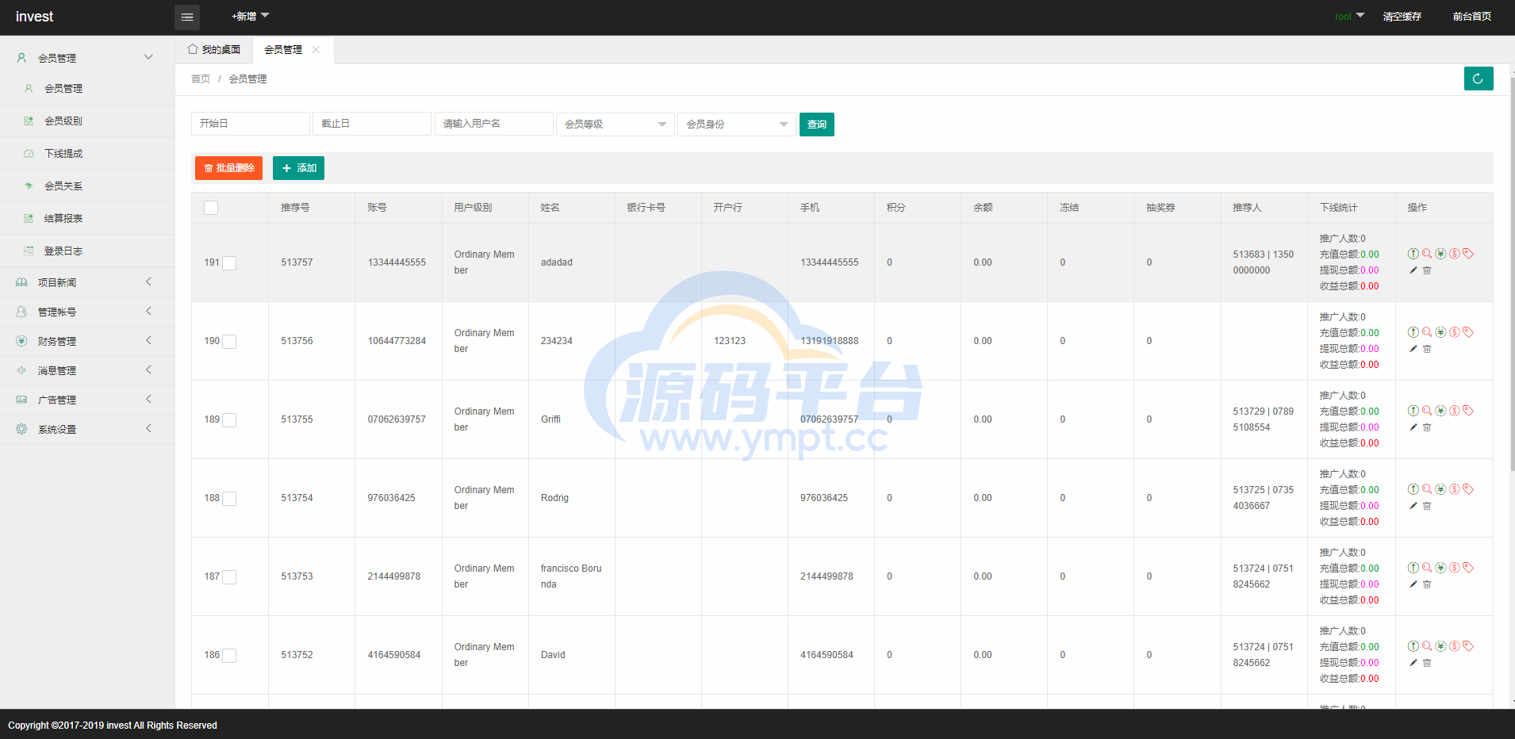The image size is (1515, 739).
Task: Click the 开始日 start date field
Action: point(251,124)
